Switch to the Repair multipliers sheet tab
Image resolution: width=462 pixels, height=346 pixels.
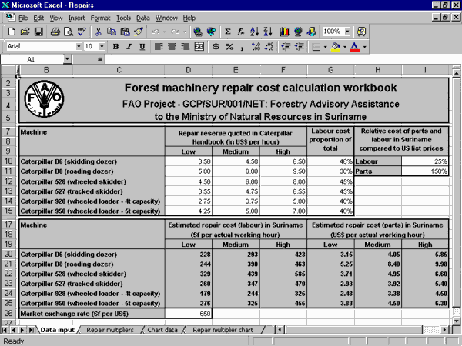tap(109, 329)
